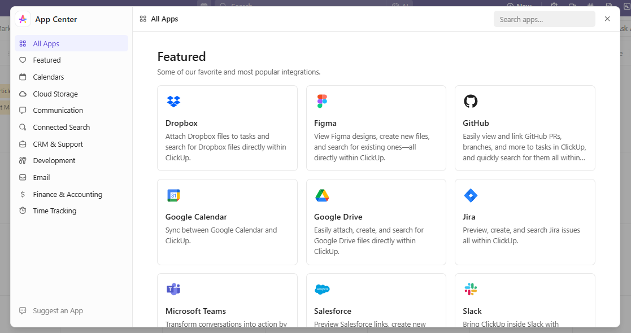Switch to Cloud Storage category

(x=71, y=94)
